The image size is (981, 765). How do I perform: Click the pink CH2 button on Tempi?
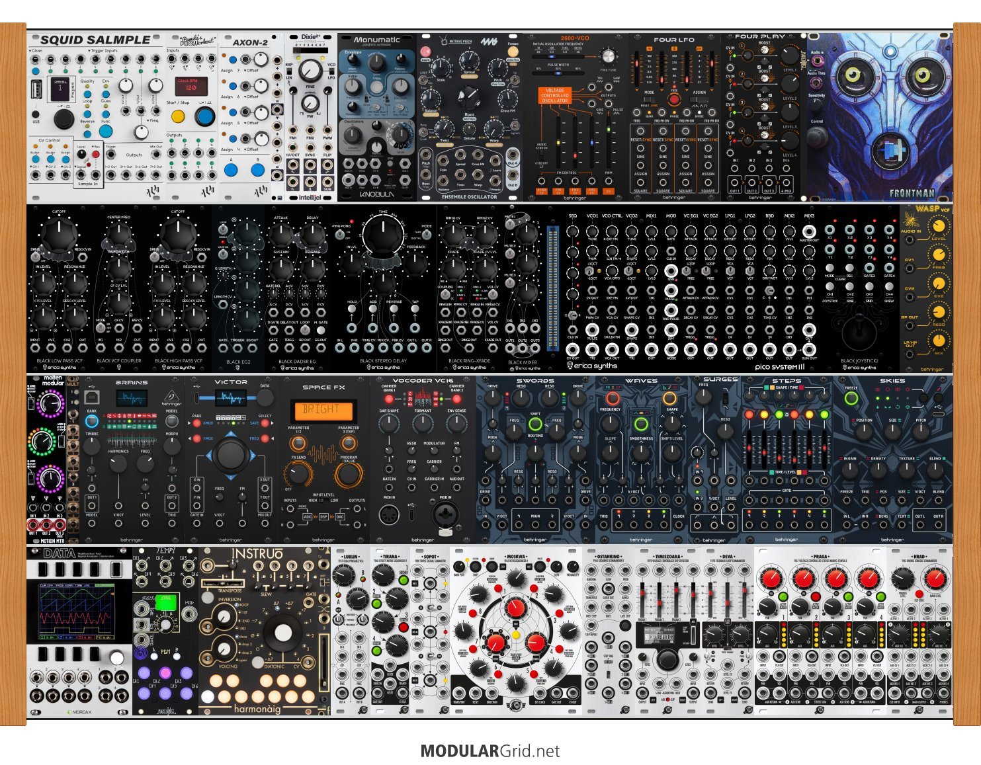[x=165, y=672]
